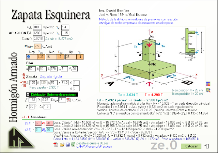The width and height of the screenshot is (218, 153).
Task: Click the γc field showing 1.4
Action: tap(65, 27)
